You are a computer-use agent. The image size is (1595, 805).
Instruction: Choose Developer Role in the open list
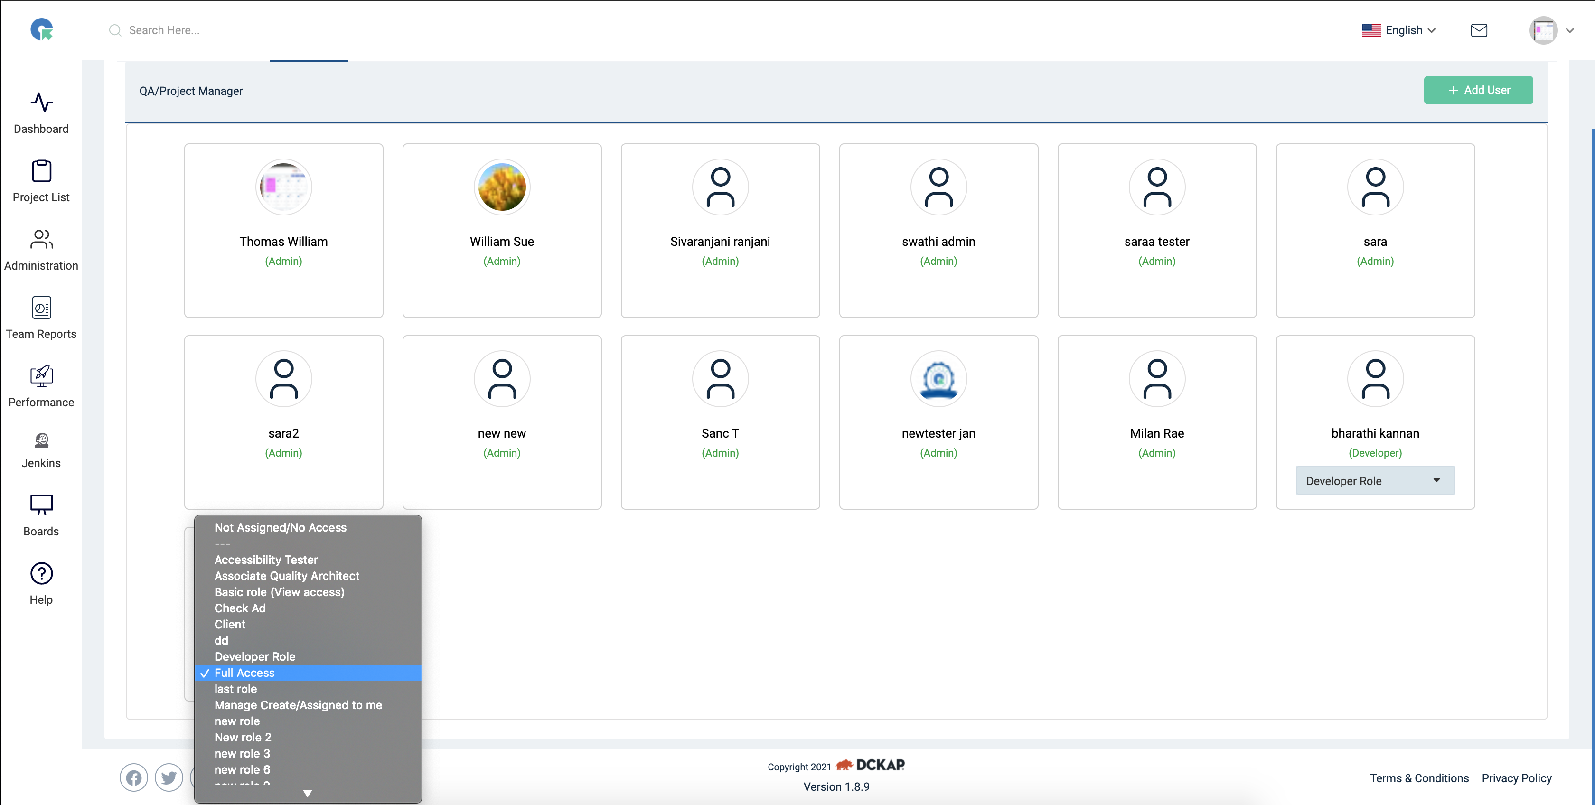pos(308,656)
